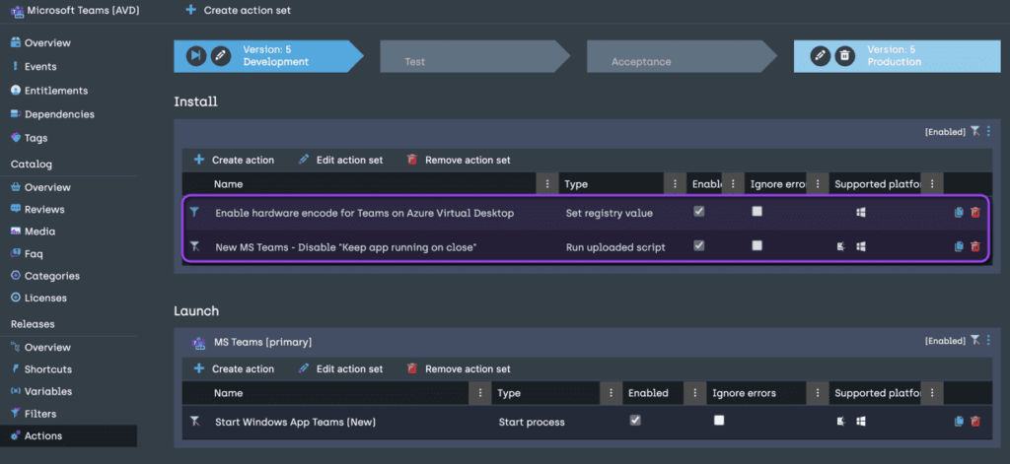The width and height of the screenshot is (1010, 464).
Task: Toggle Enabled checkbox for Start Windows App Teams
Action: [635, 420]
